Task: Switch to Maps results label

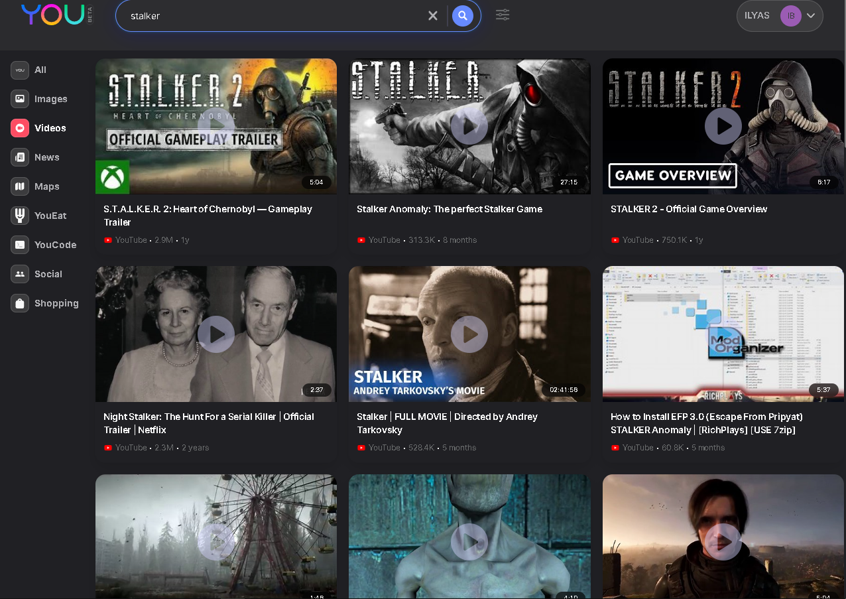Action: pos(47,186)
